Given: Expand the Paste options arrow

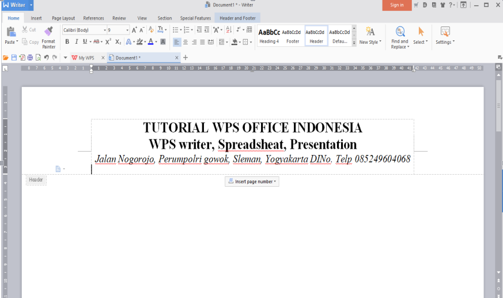Looking at the screenshot, I should coord(17,42).
